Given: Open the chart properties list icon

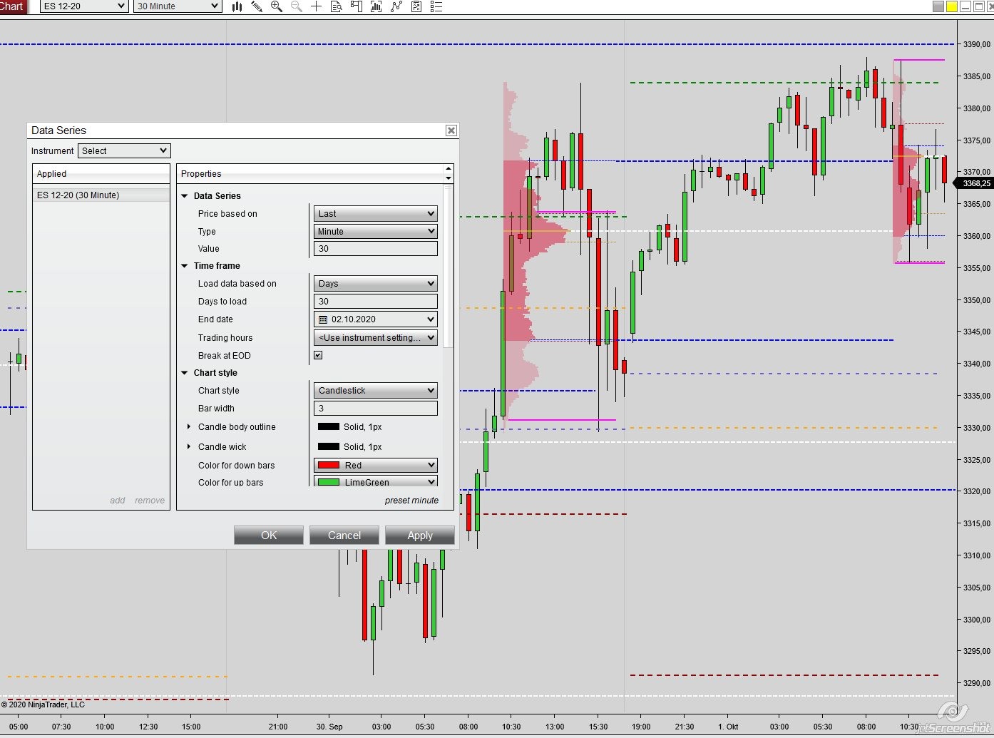Looking at the screenshot, I should point(436,6).
